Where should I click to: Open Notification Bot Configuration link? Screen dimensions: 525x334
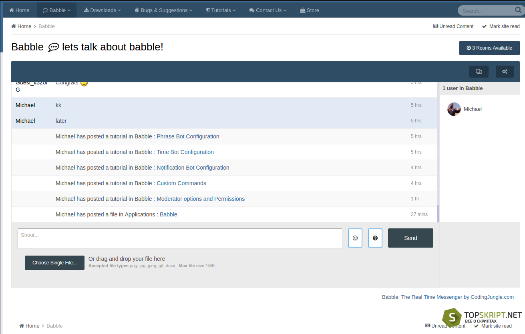click(x=193, y=168)
